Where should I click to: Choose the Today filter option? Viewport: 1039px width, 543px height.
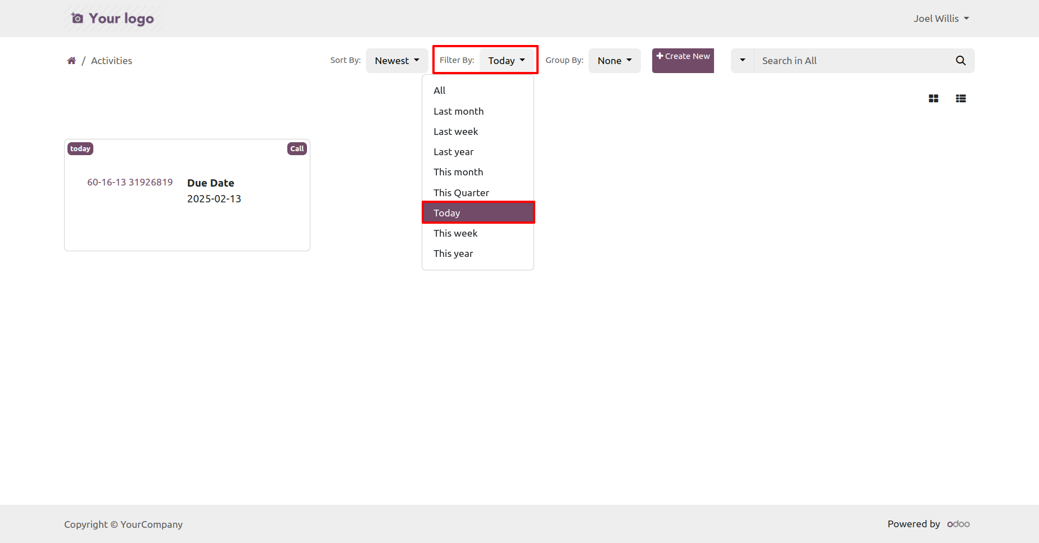pyautogui.click(x=478, y=213)
